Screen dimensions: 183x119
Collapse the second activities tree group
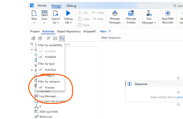32,70
